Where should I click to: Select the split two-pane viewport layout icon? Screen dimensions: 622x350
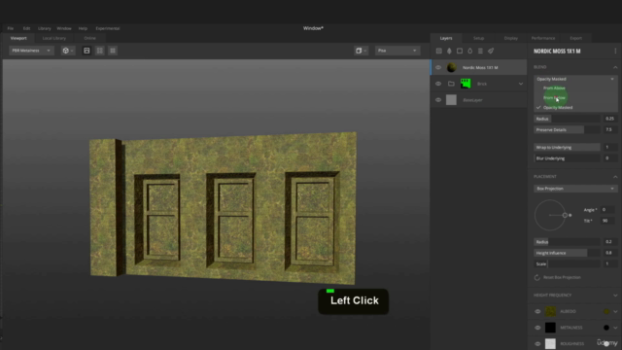pyautogui.click(x=99, y=51)
